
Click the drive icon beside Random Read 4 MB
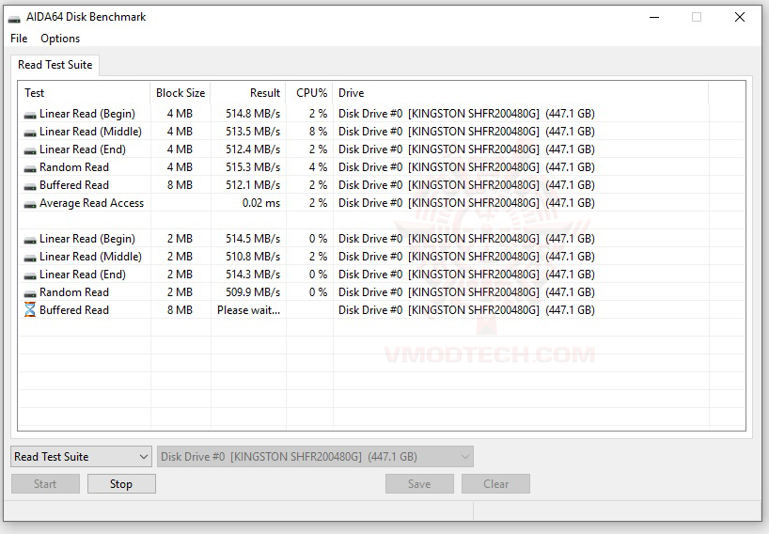point(30,168)
